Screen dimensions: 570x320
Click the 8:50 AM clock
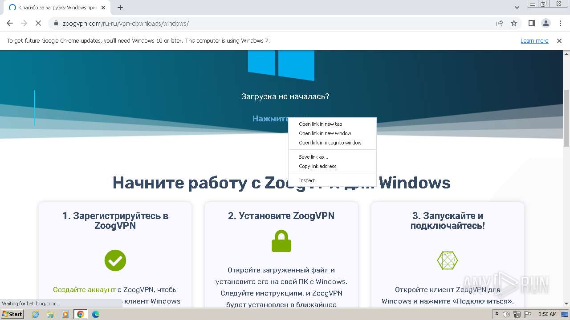pos(547,314)
